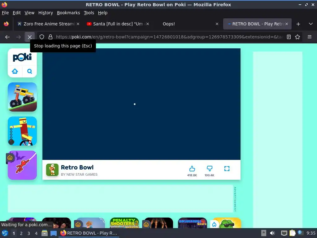Stop loading this page
The image size is (317, 238).
[30, 37]
